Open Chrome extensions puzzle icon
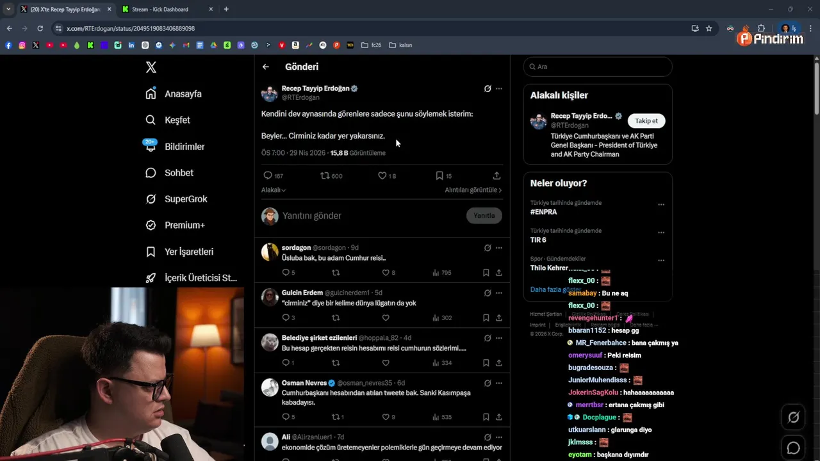The height and width of the screenshot is (461, 820). point(761,28)
